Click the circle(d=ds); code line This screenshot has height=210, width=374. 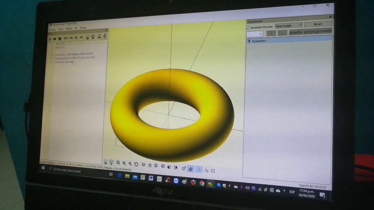tap(65, 62)
